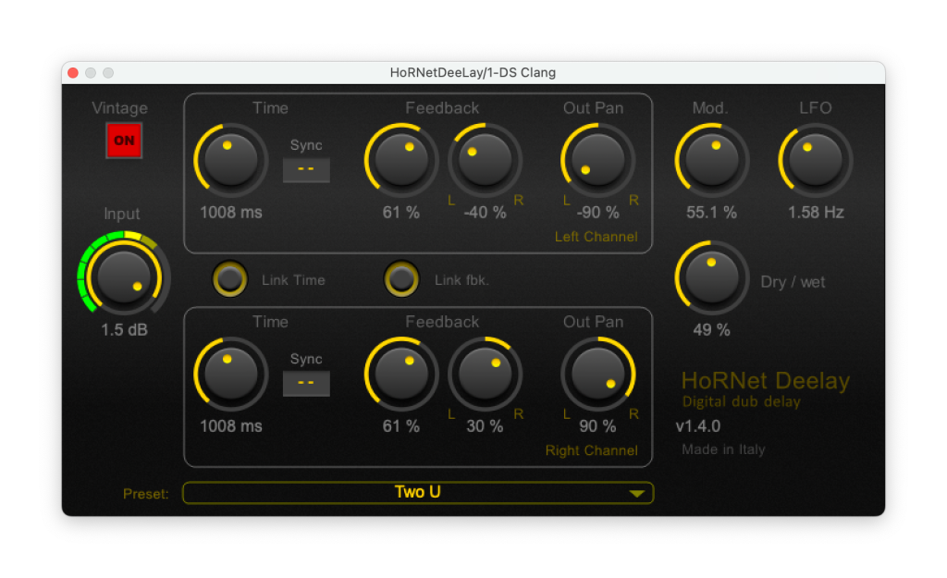
Task: Toggle the Vintage ON button
Action: 123,141
